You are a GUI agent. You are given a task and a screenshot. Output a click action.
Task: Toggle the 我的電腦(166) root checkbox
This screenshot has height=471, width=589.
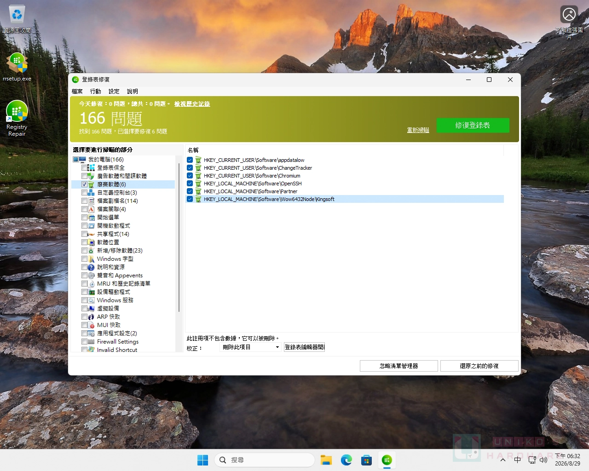[75, 159]
